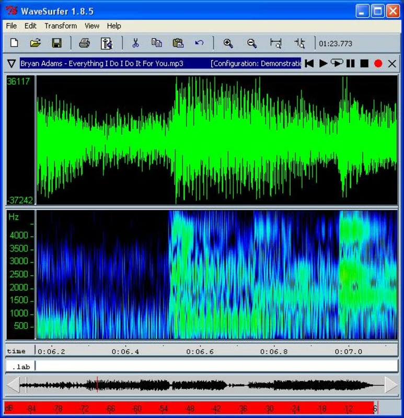Click the 0:06.4 time axis label
Screen dimensions: 404x418
[125, 352]
